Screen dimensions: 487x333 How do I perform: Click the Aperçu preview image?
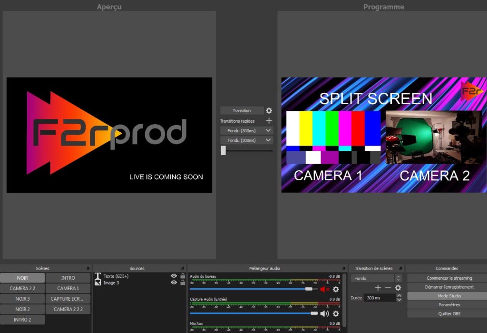(x=109, y=135)
